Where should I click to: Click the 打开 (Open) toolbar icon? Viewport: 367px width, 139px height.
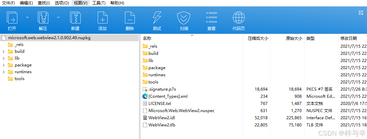[x=12, y=18]
